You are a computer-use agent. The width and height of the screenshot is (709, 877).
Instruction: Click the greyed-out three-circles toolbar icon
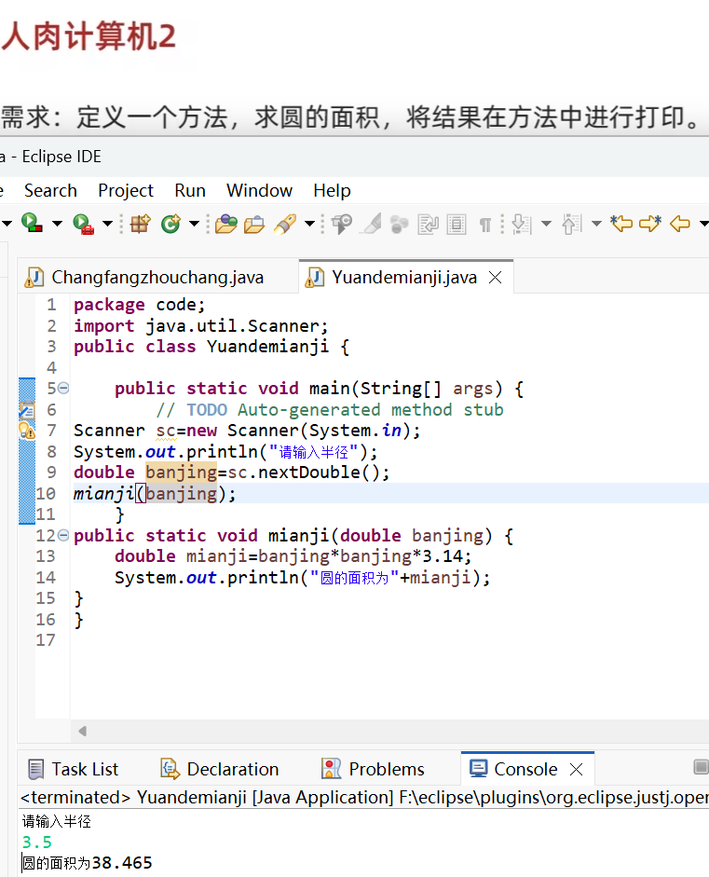coord(400,225)
